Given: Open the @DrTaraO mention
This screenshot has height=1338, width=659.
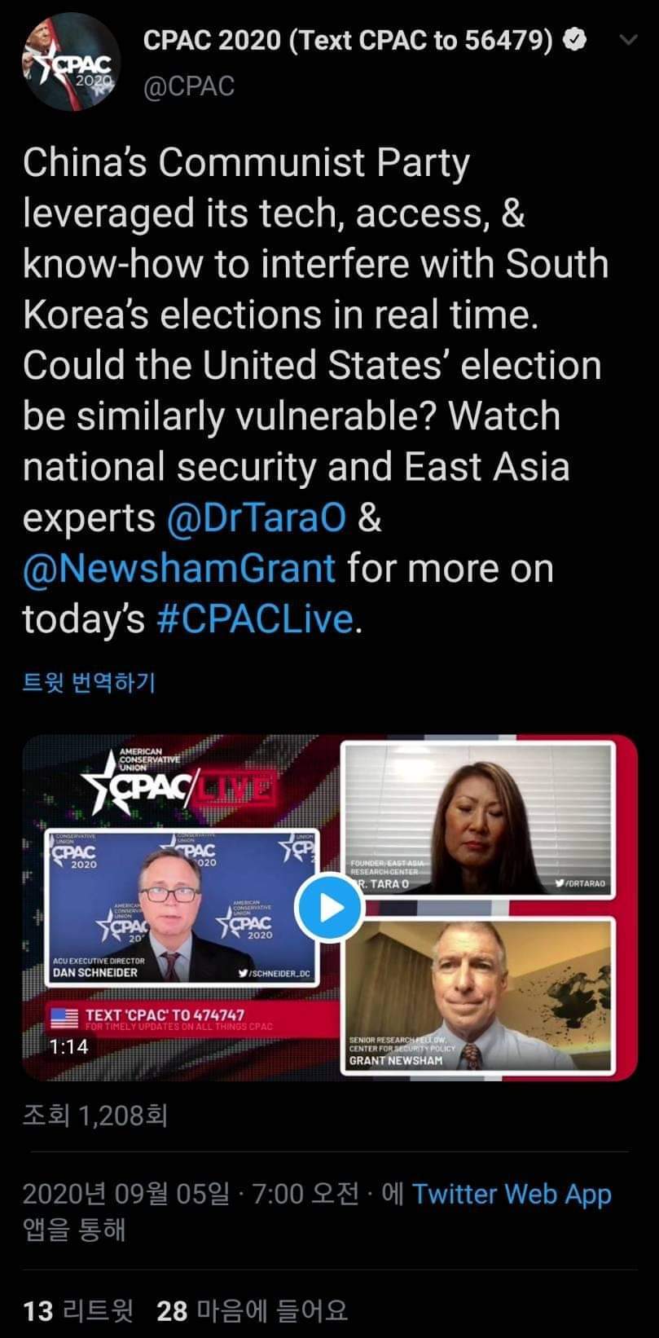Looking at the screenshot, I should tap(257, 518).
